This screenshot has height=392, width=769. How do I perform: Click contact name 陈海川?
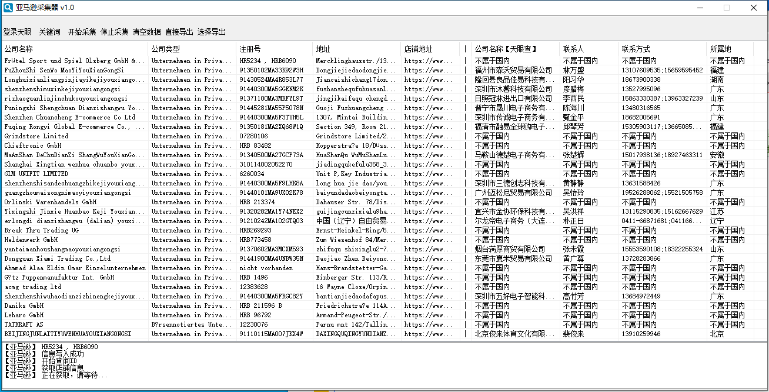574,108
